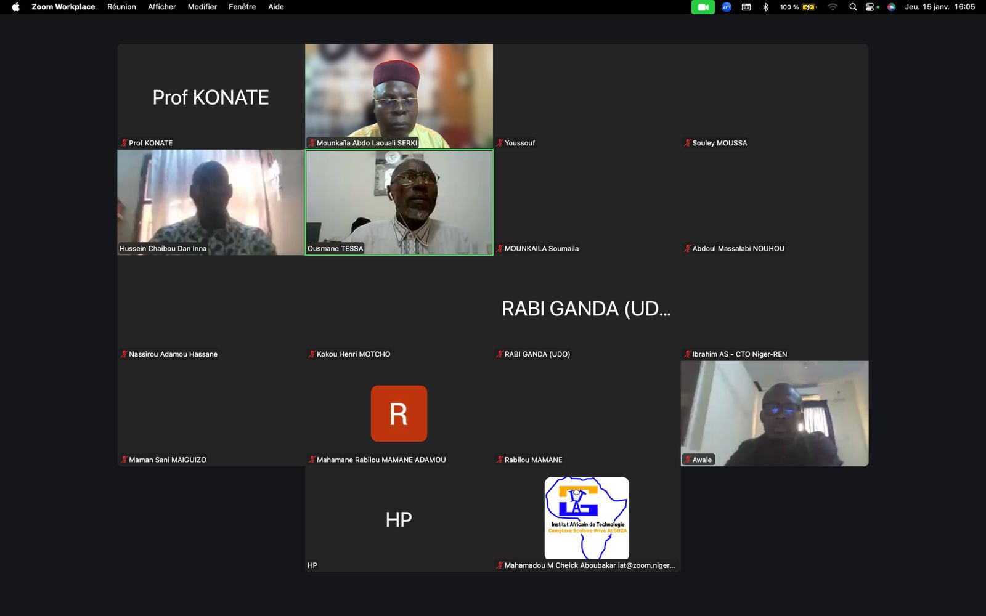
Task: Select Ousmane TESSA's video tile
Action: point(399,202)
